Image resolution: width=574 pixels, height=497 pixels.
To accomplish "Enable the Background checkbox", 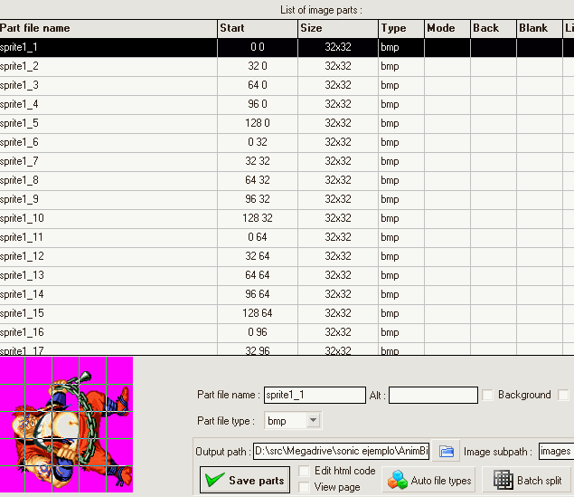I will tap(488, 395).
